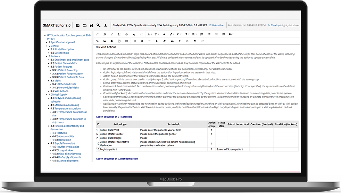Toggle bold formatting

tap(105, 34)
